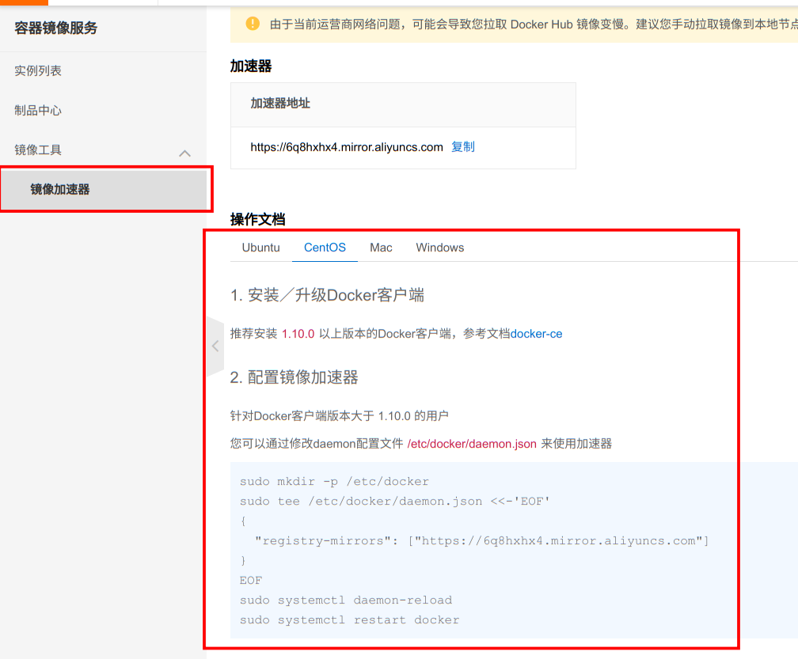Click the registry-mirrors code line
798x659 pixels.
(x=481, y=540)
